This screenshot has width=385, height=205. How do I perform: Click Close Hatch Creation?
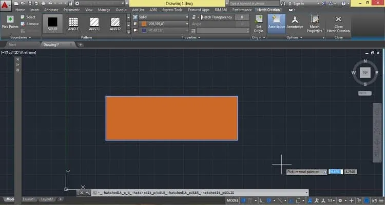338,24
